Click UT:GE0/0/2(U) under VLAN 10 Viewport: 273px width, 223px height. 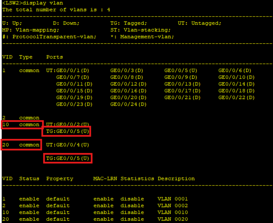68,124
